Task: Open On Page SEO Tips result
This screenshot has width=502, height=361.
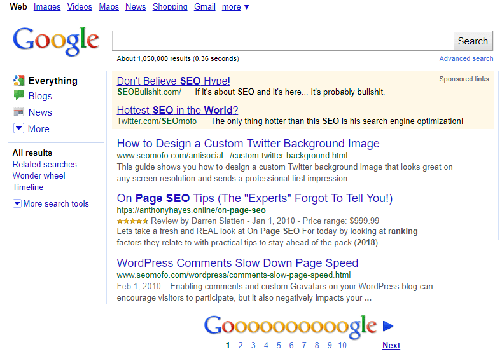Action: (x=254, y=198)
